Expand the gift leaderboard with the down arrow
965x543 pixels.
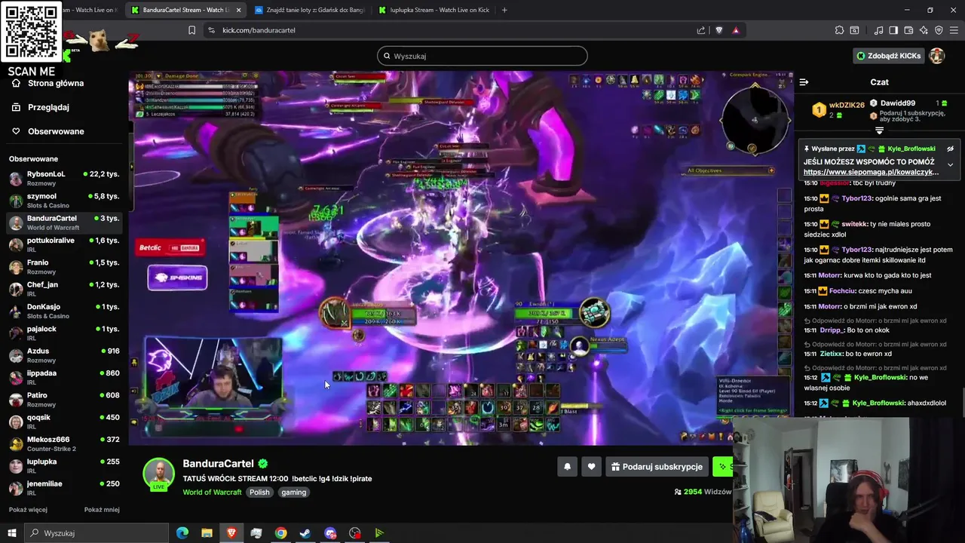coord(879,131)
